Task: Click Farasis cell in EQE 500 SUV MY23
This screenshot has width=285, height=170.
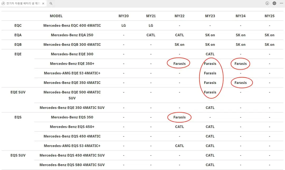Action: click(x=210, y=92)
